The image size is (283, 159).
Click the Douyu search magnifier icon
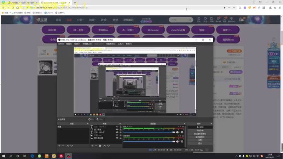click(x=190, y=20)
